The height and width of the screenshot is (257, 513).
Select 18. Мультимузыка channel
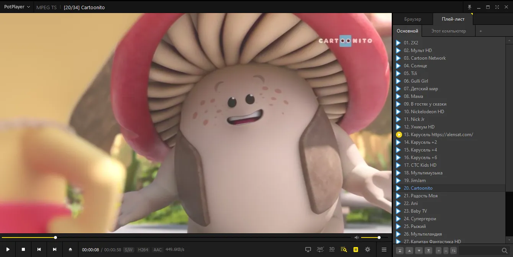click(x=449, y=173)
